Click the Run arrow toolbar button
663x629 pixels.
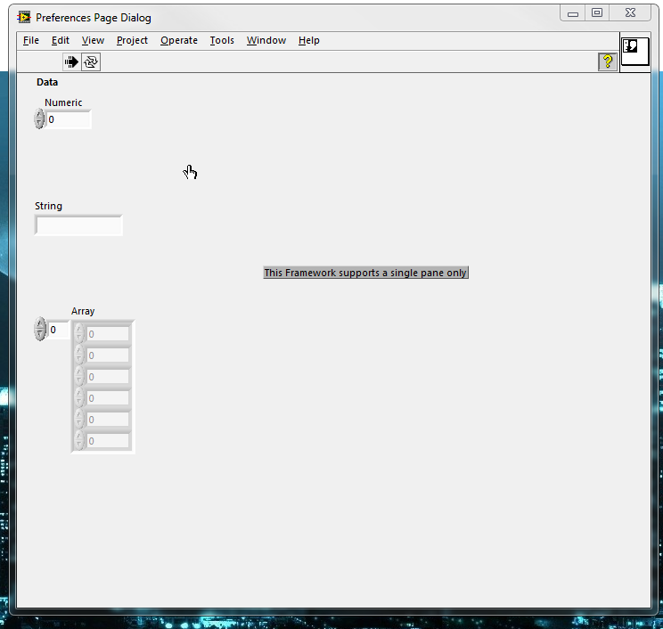tap(71, 62)
